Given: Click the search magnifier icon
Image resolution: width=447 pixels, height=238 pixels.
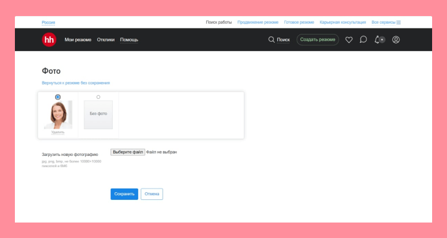Looking at the screenshot, I should pos(272,40).
